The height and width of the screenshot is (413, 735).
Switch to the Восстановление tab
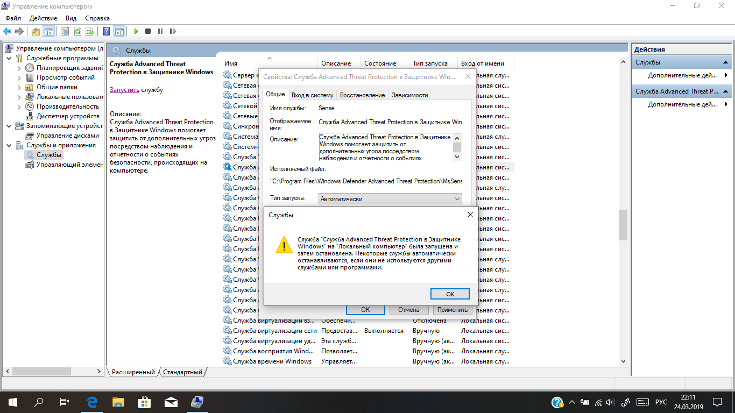click(x=363, y=95)
